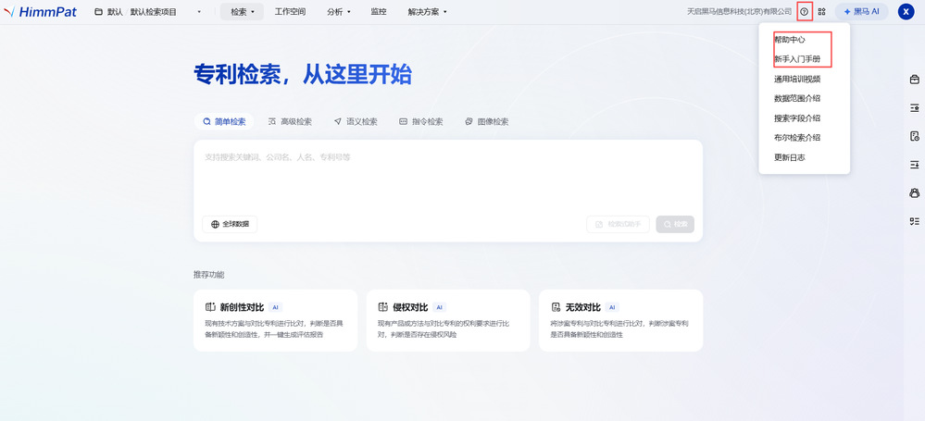This screenshot has height=421, width=925.
Task: Expand the 解决方案 dropdown
Action: point(427,12)
